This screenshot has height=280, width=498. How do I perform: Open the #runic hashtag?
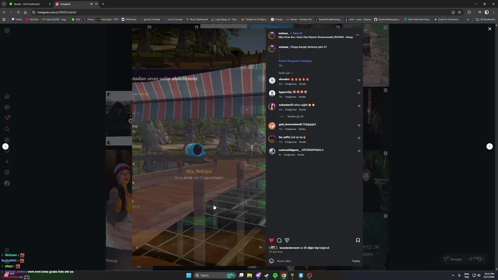click(282, 61)
